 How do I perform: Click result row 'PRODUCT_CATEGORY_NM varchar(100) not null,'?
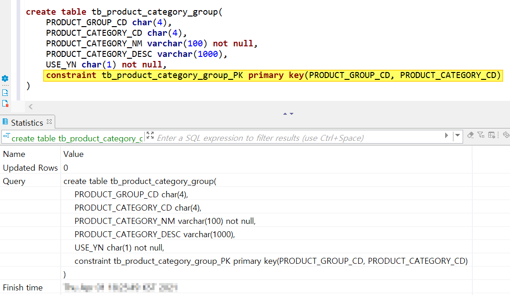pyautogui.click(x=165, y=221)
